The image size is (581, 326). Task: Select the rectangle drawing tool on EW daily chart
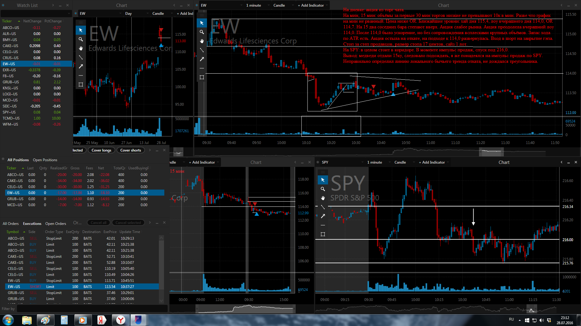point(81,85)
